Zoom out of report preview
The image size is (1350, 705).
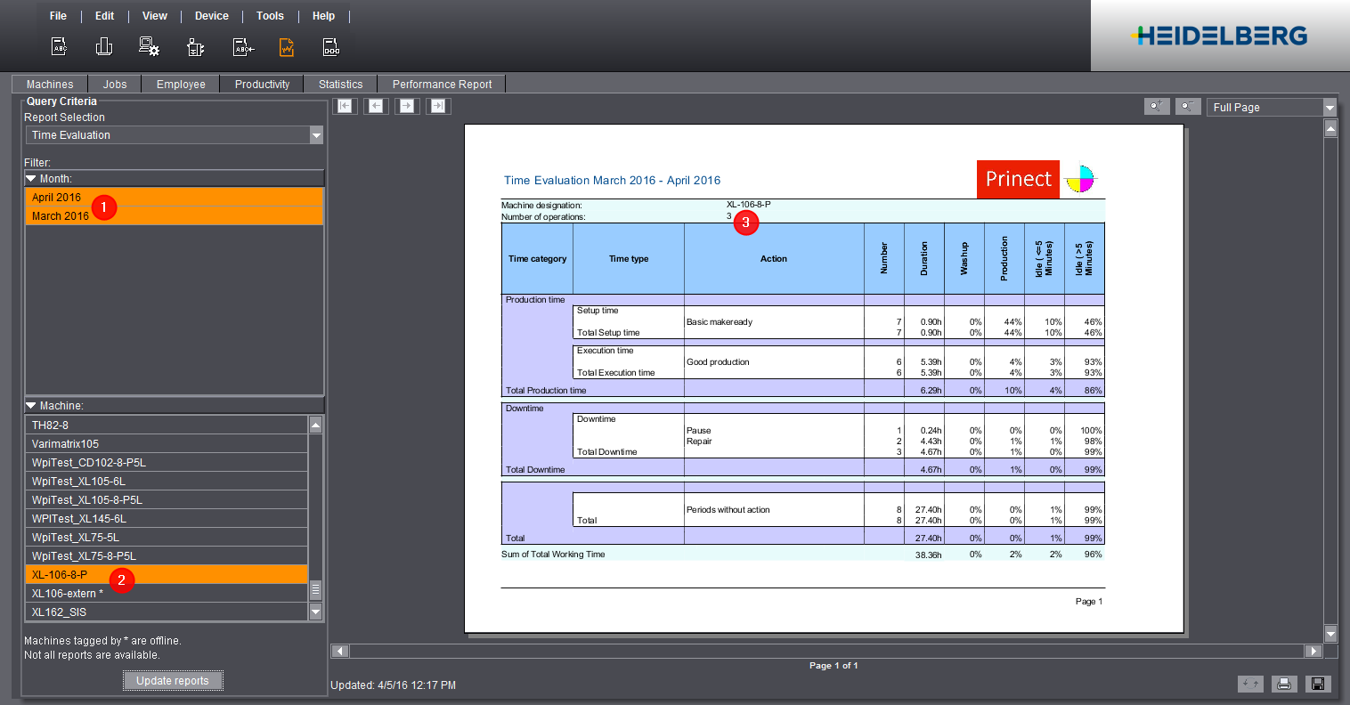[x=1188, y=107]
